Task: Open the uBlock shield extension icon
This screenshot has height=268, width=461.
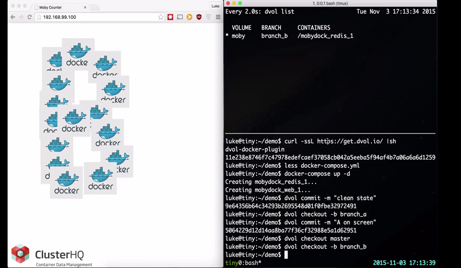Action: (x=199, y=17)
